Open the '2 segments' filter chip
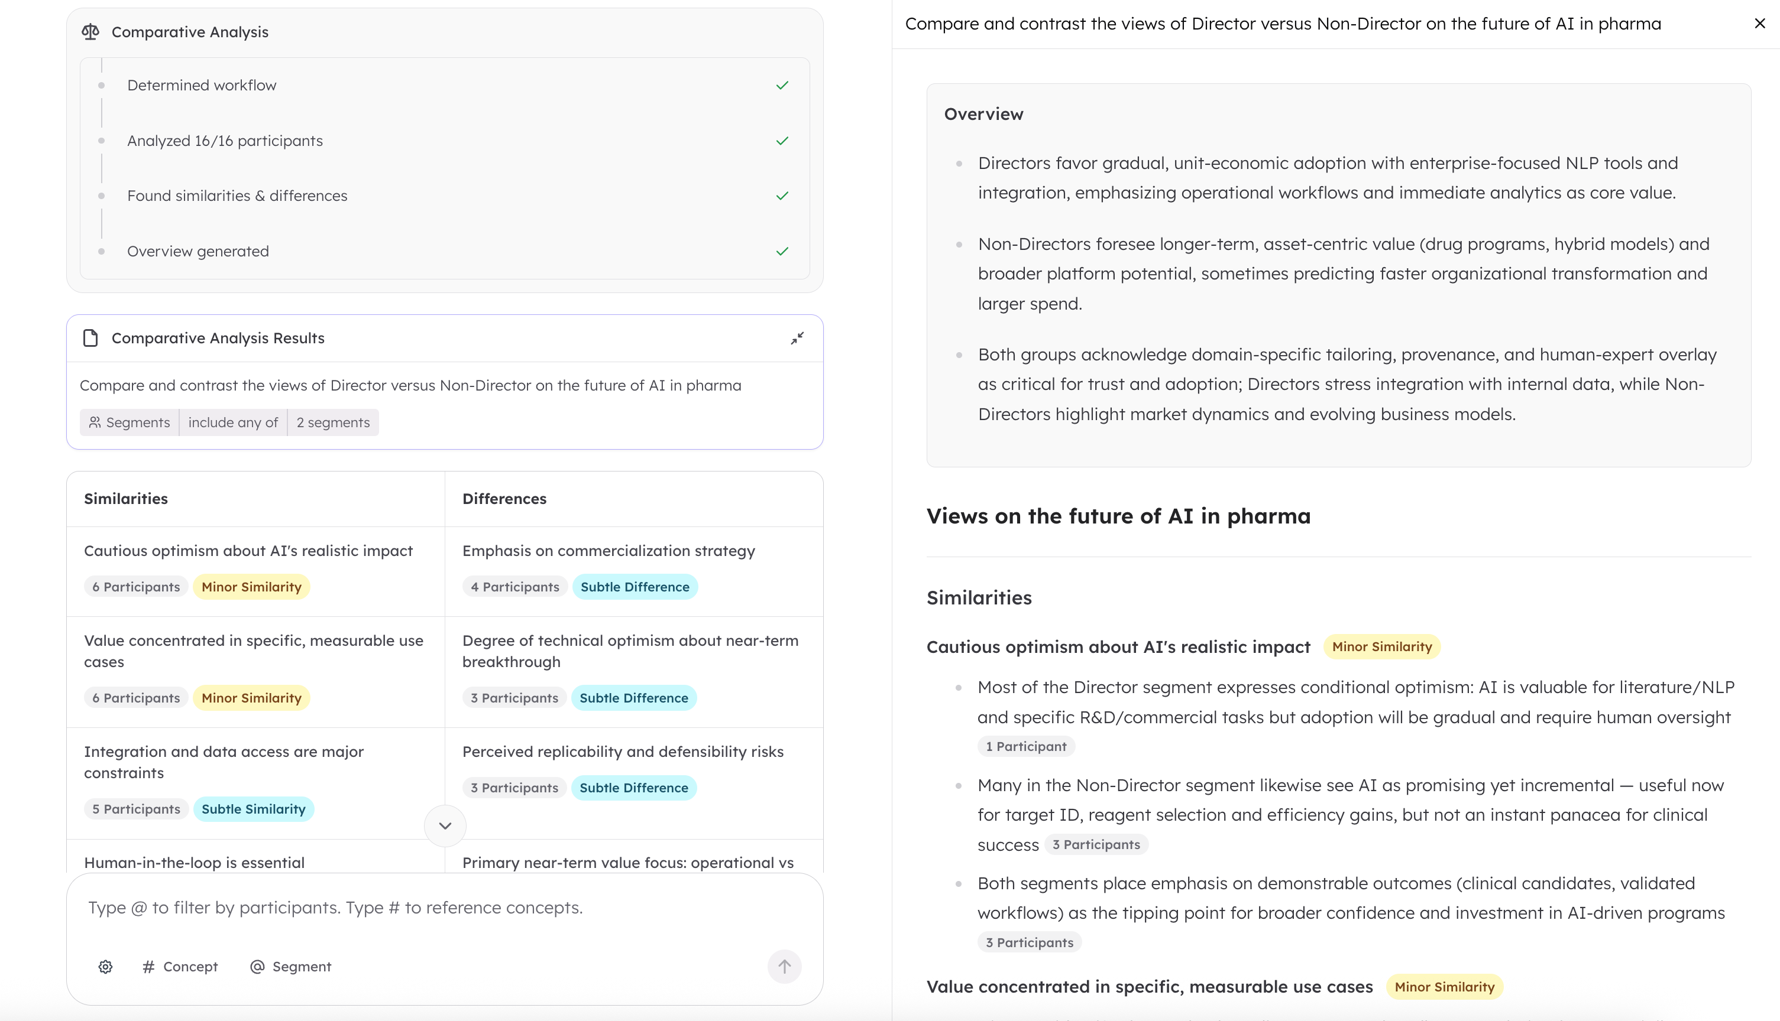Screen dimensions: 1780x1021 point(332,422)
